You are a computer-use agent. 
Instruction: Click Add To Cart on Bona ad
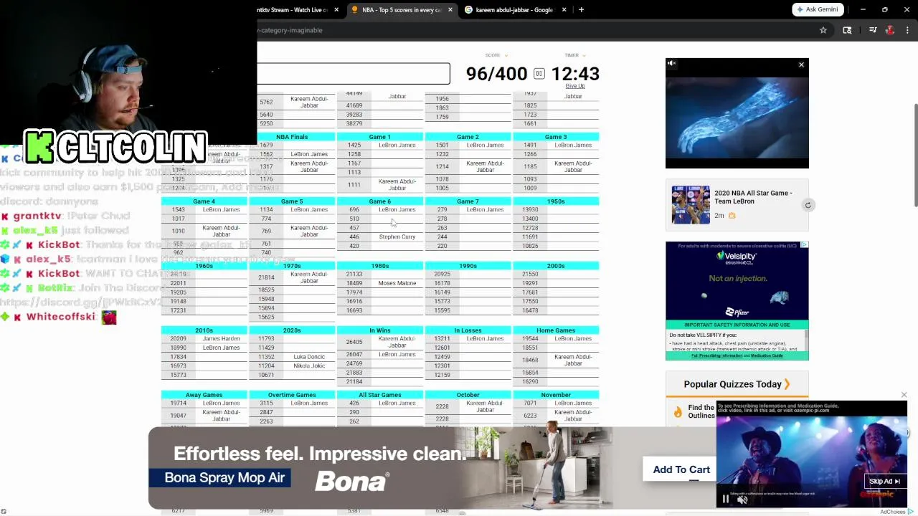[x=681, y=469]
